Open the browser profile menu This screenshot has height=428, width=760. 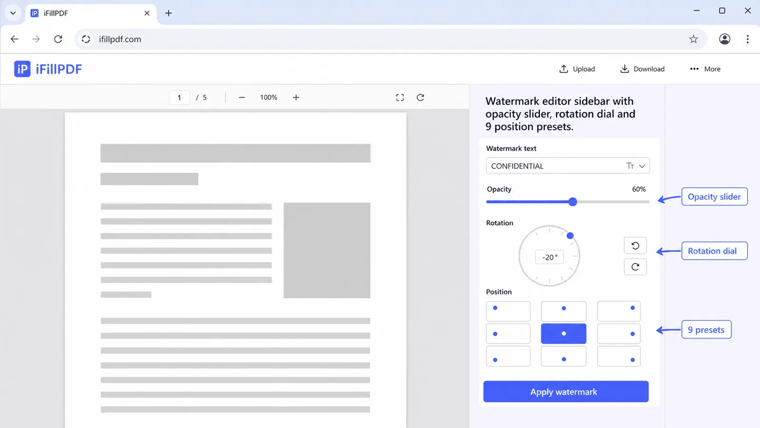pos(724,39)
